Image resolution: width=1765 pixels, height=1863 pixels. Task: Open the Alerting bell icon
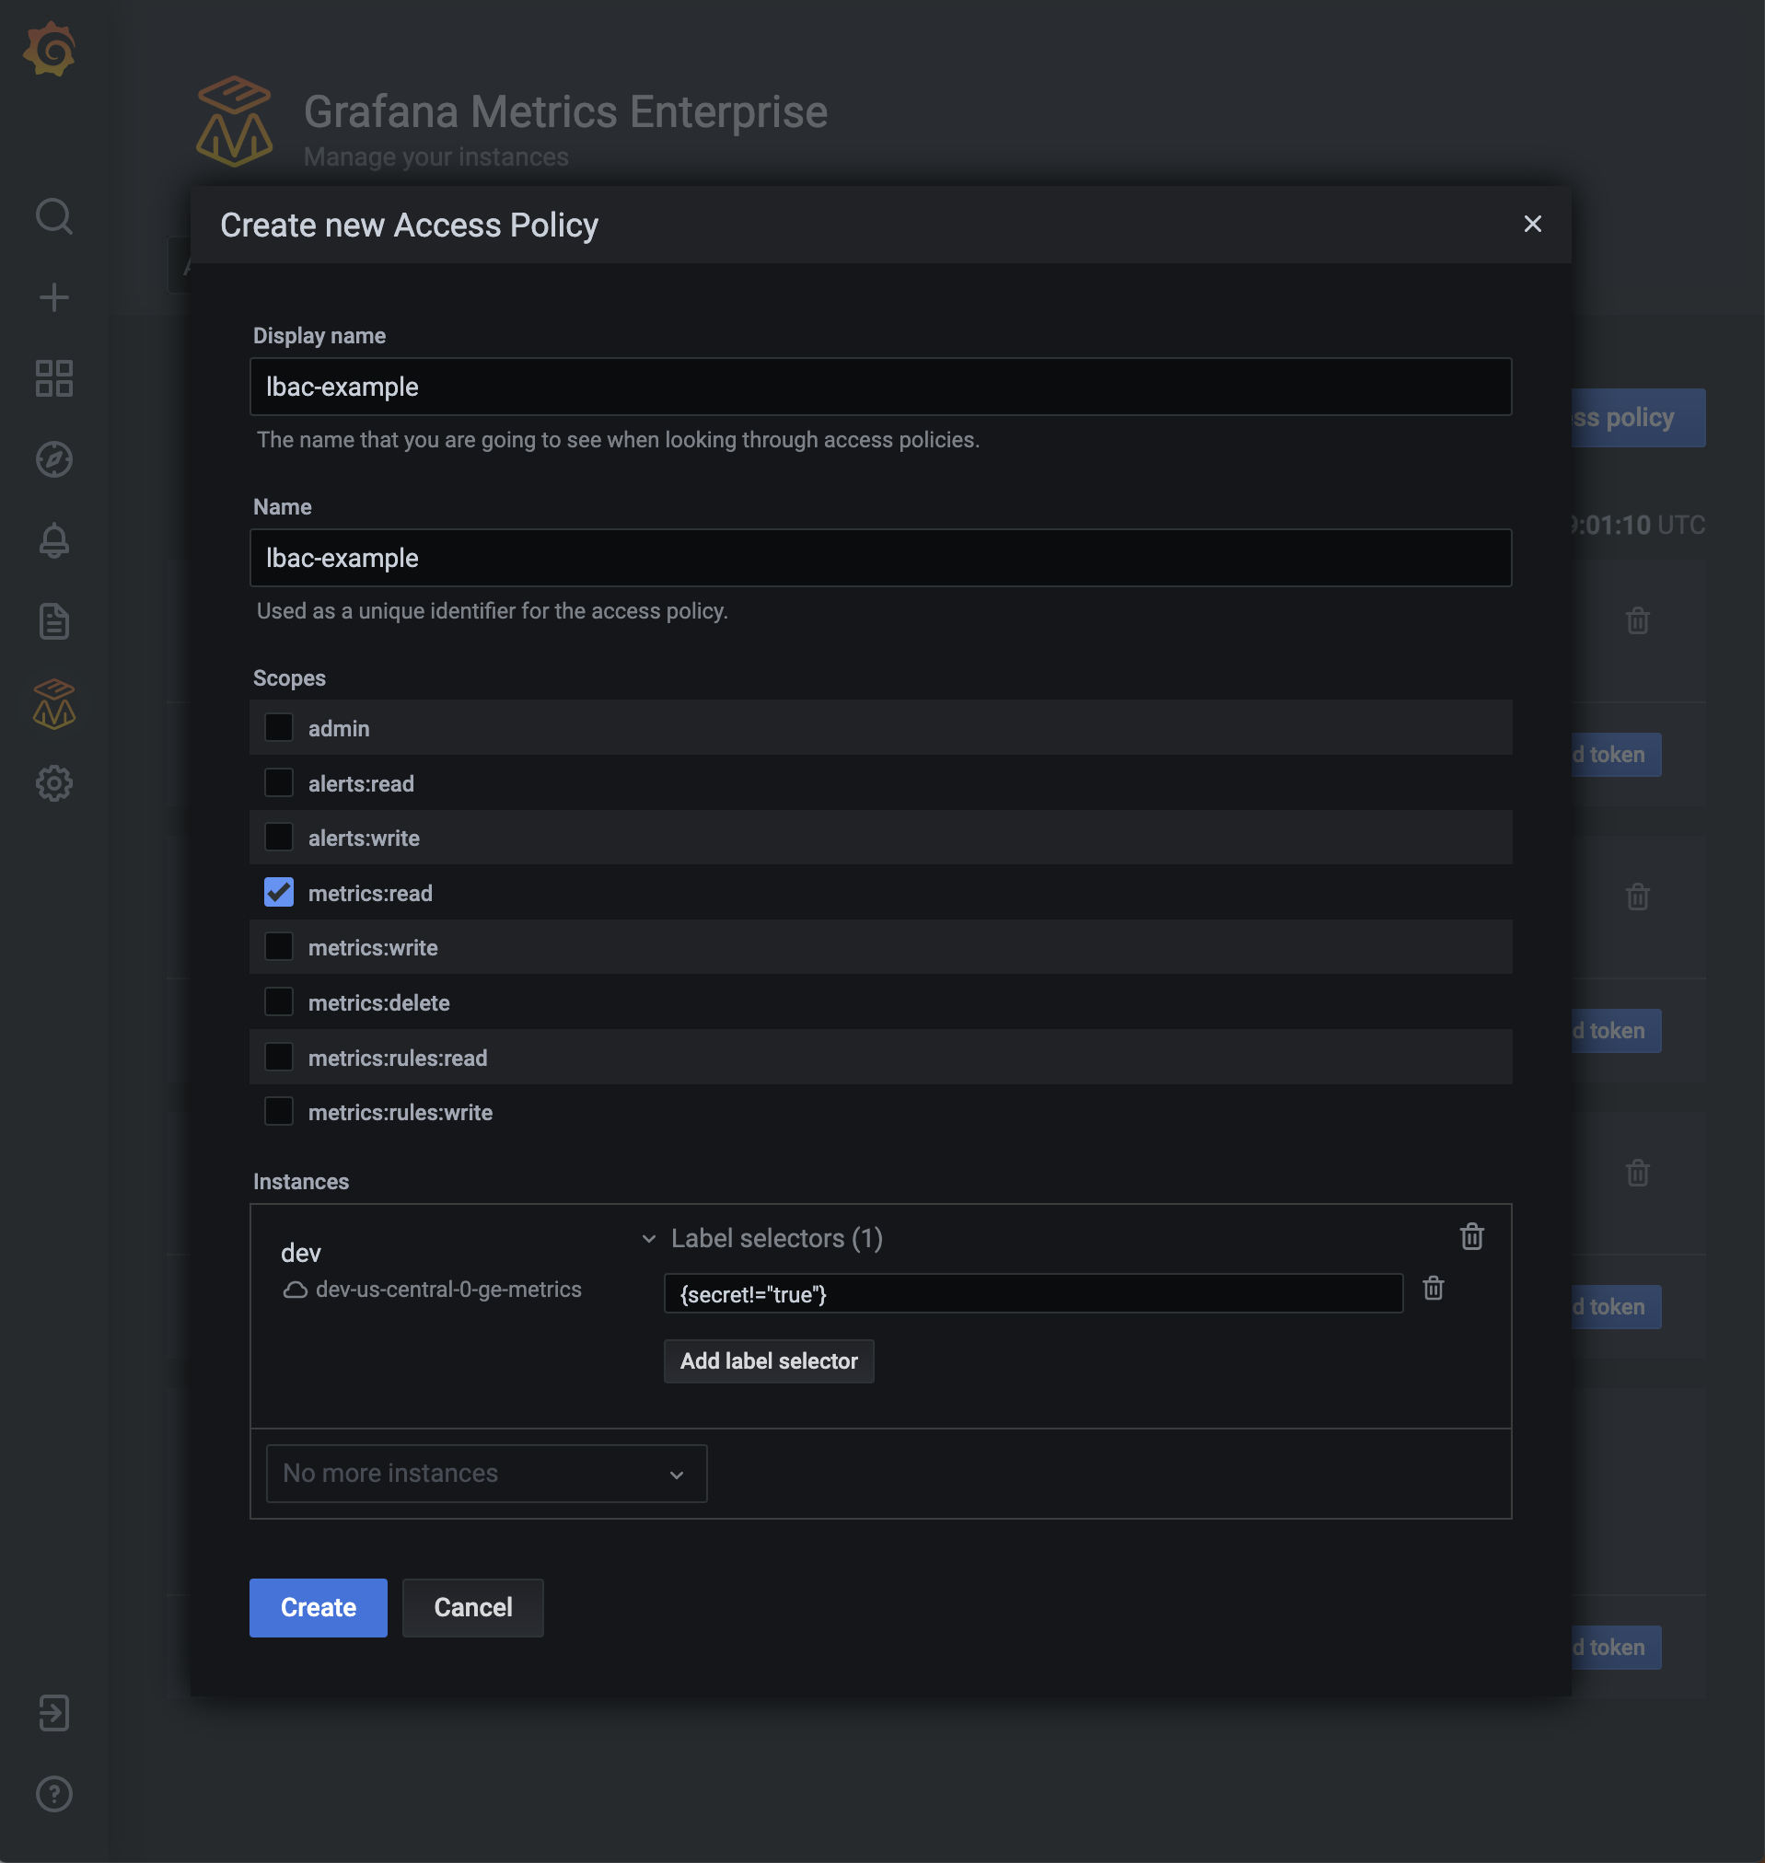coord(53,539)
